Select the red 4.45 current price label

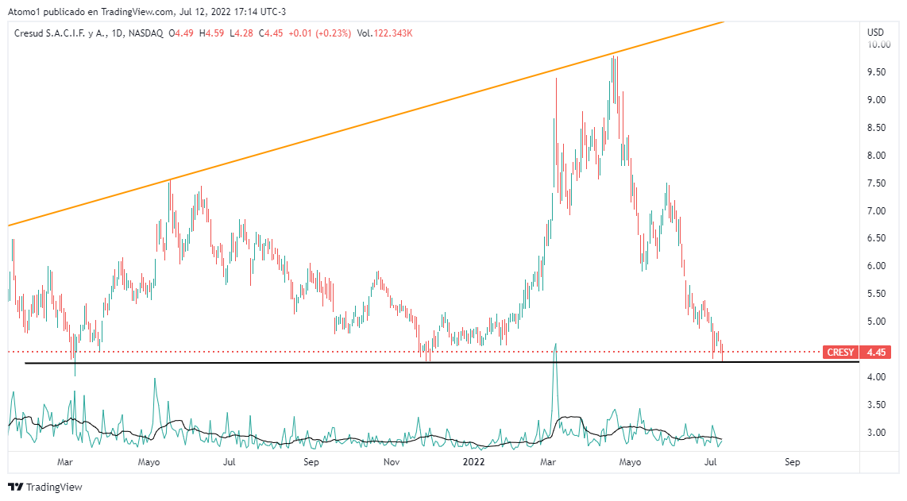tap(877, 352)
